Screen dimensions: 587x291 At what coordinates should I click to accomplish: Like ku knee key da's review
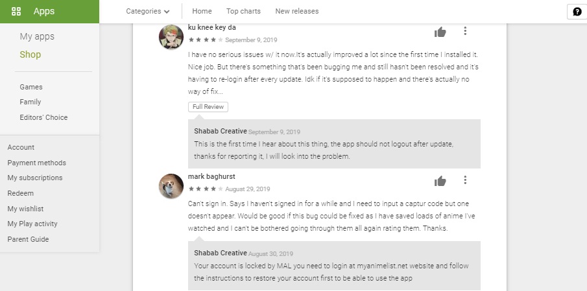click(440, 32)
